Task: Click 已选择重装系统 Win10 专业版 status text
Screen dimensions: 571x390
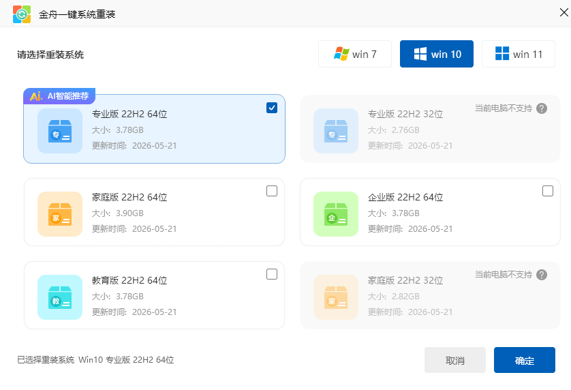Action: coord(95,360)
